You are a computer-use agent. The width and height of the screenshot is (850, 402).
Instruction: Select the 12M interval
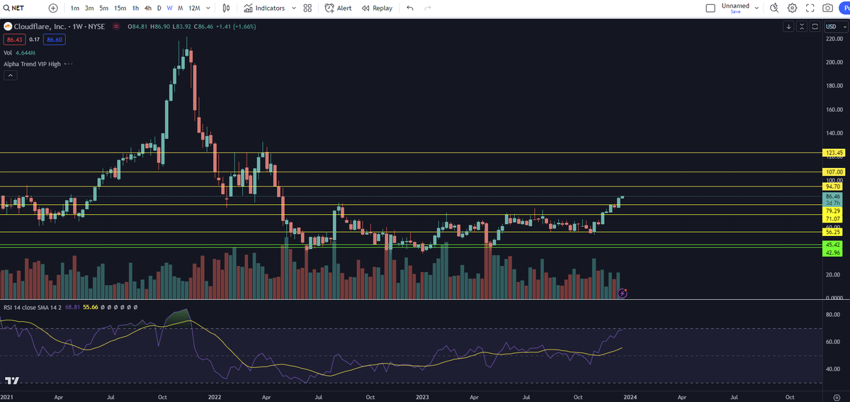(x=194, y=8)
